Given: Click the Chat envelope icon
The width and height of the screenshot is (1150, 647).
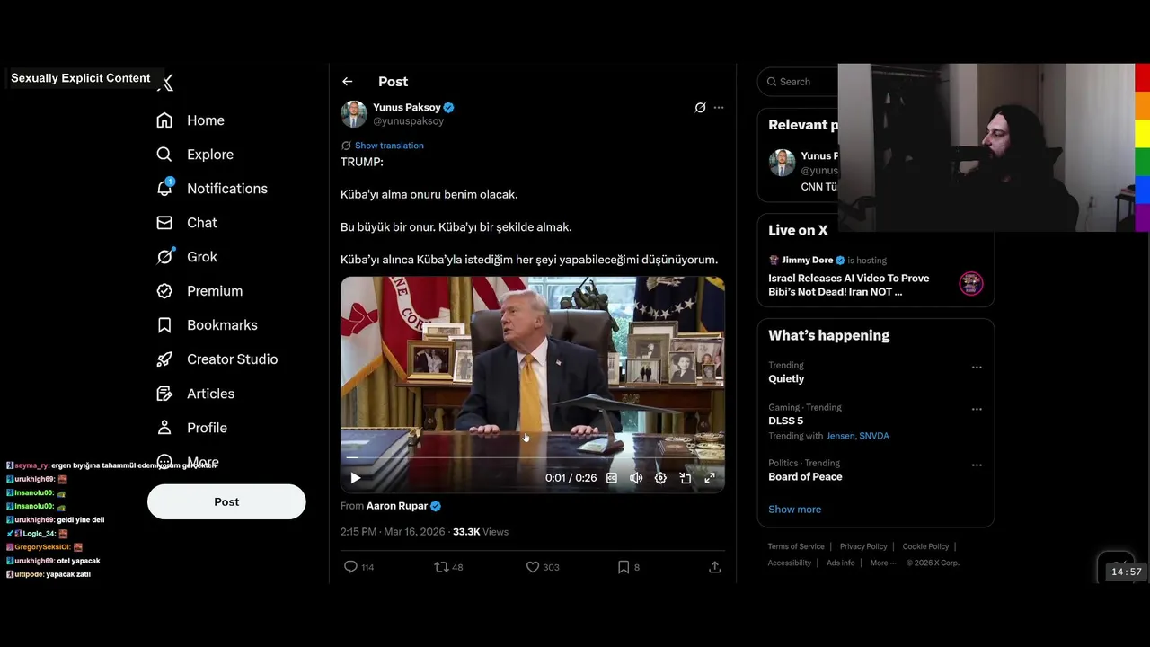Looking at the screenshot, I should tap(164, 223).
